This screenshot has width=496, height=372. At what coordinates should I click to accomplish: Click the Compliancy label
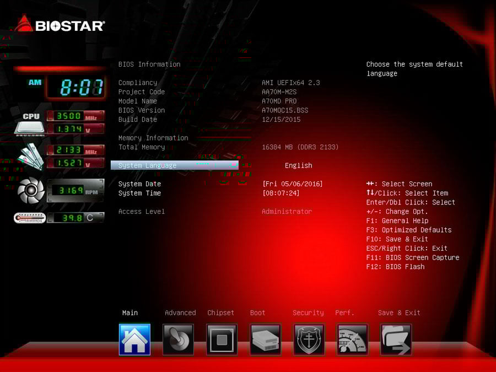138,83
